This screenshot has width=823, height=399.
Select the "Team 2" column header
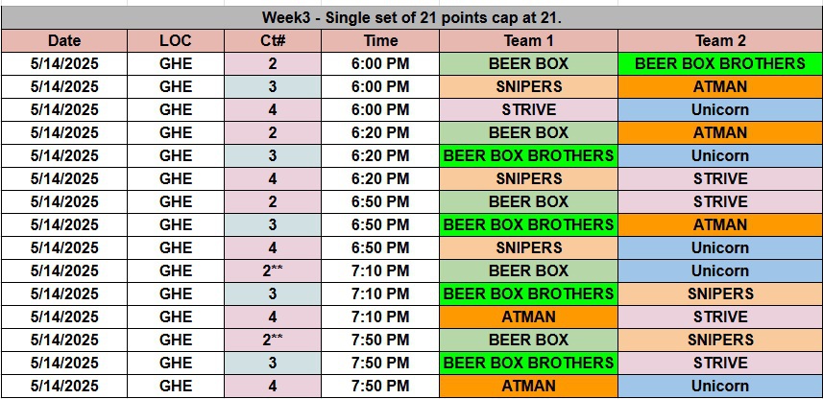[x=719, y=41]
